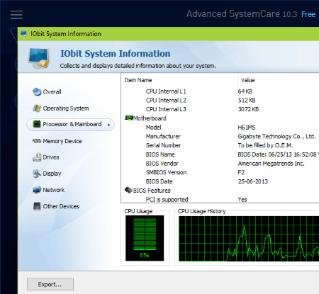This screenshot has height=294, width=319.
Task: Click the 64 KB value
Action: point(245,91)
